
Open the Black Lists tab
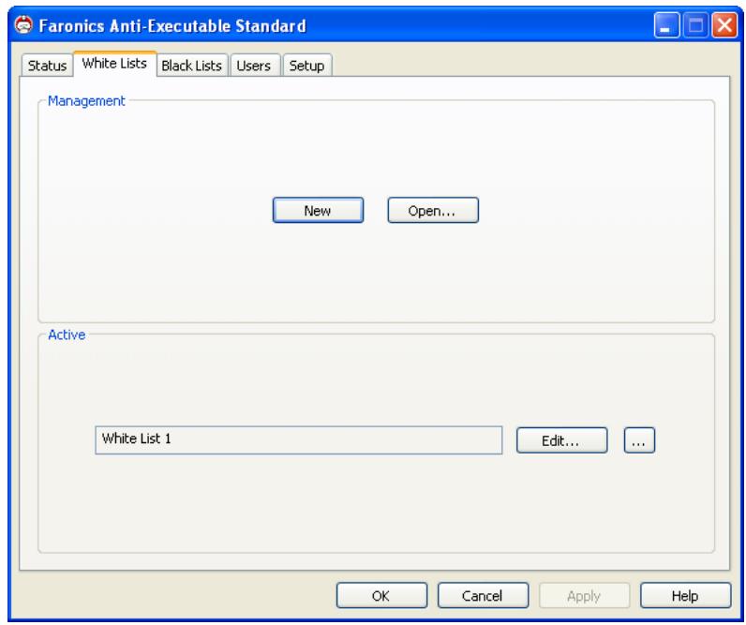tap(192, 66)
